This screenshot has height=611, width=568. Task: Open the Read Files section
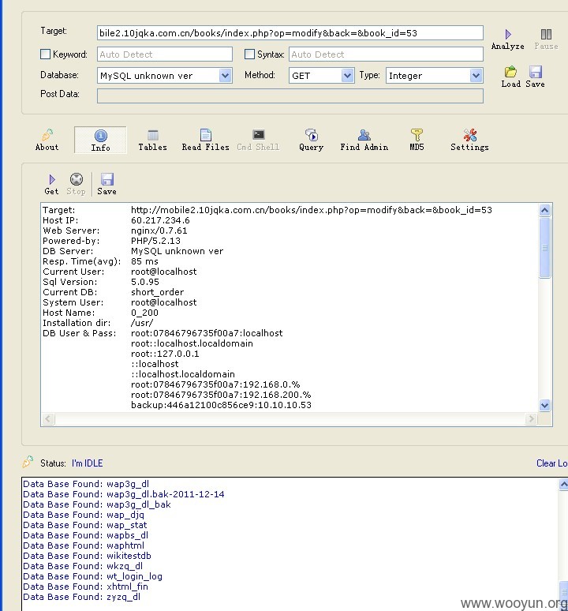(206, 140)
